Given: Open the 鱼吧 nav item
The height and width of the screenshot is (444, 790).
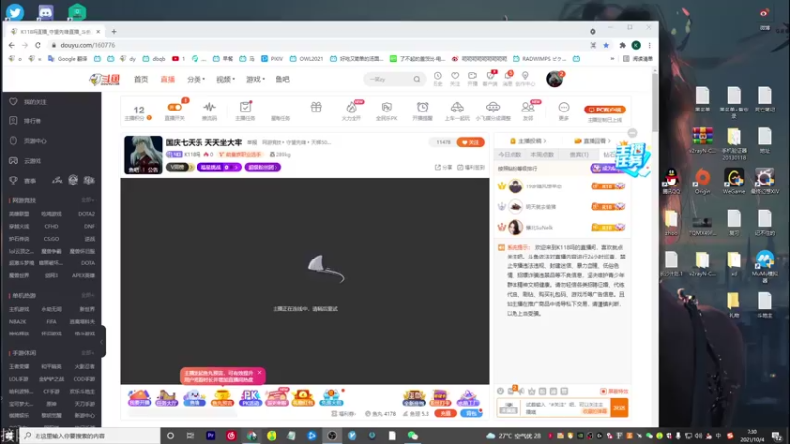Looking at the screenshot, I should pyautogui.click(x=282, y=79).
